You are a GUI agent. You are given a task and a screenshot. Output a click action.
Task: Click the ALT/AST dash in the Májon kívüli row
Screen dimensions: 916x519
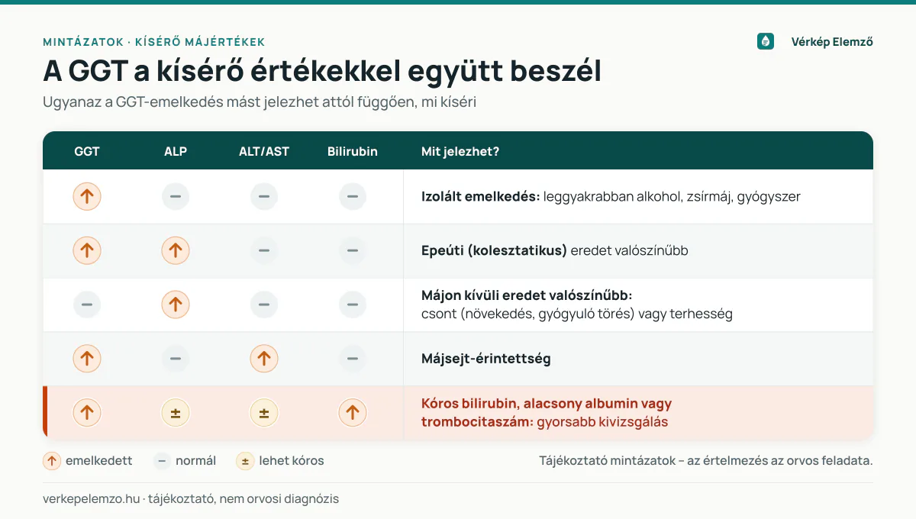click(264, 305)
